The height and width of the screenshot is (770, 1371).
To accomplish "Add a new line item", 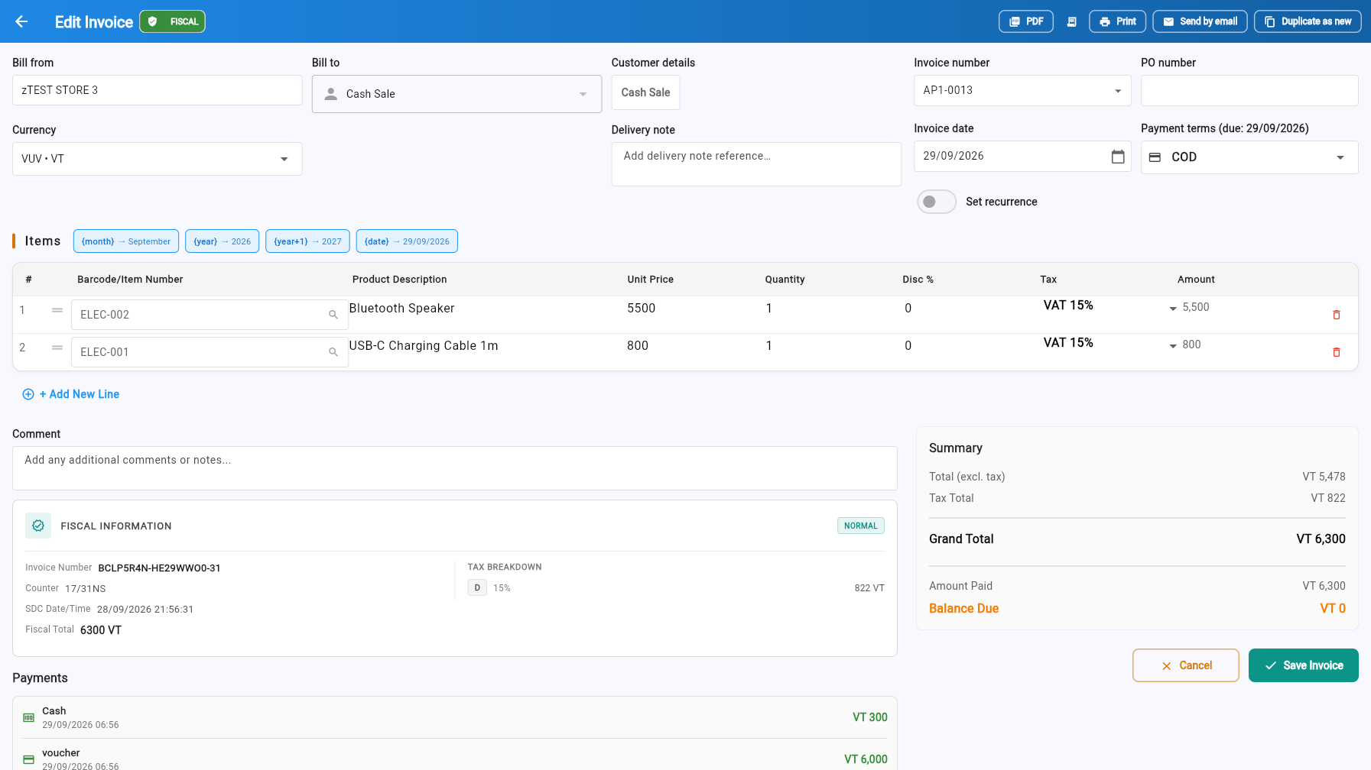I will click(71, 394).
